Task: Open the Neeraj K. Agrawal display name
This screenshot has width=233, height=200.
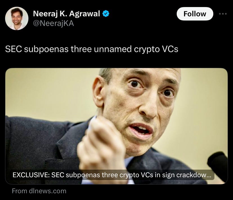Action: 66,14
